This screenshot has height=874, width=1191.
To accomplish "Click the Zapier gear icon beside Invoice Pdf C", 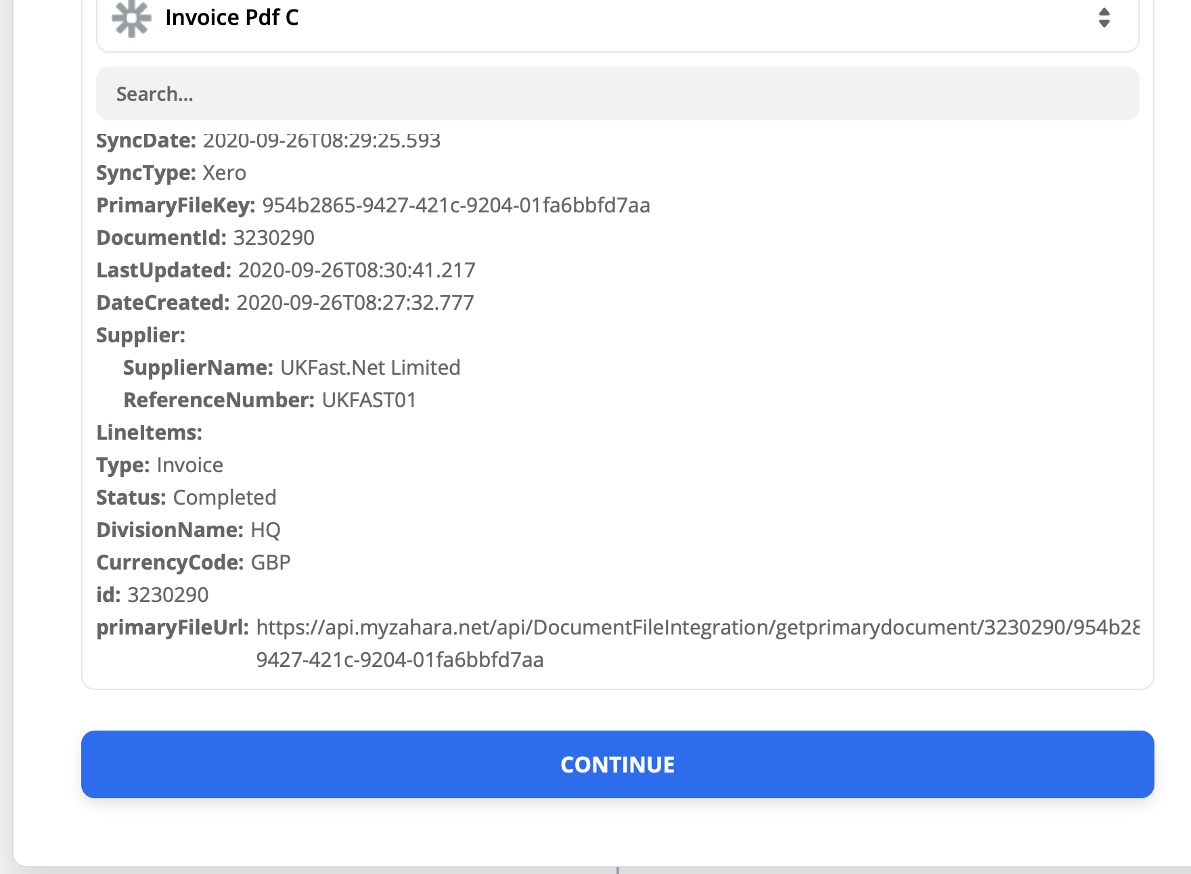I will (x=131, y=18).
